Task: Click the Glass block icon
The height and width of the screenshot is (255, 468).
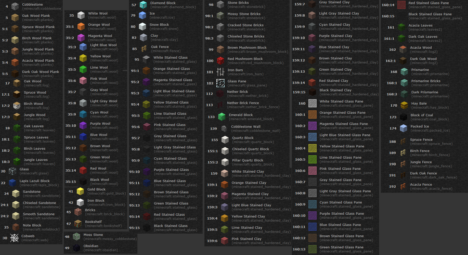Action: pos(12,171)
